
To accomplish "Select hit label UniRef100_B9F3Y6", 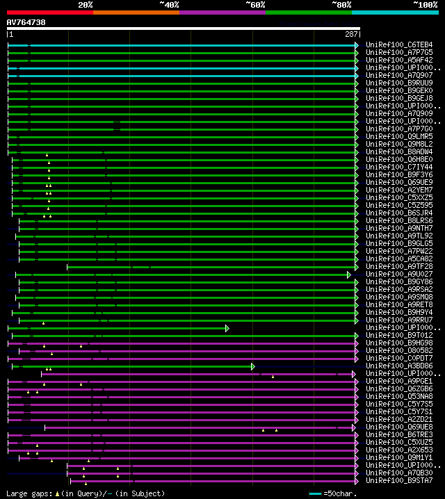I will point(399,174).
